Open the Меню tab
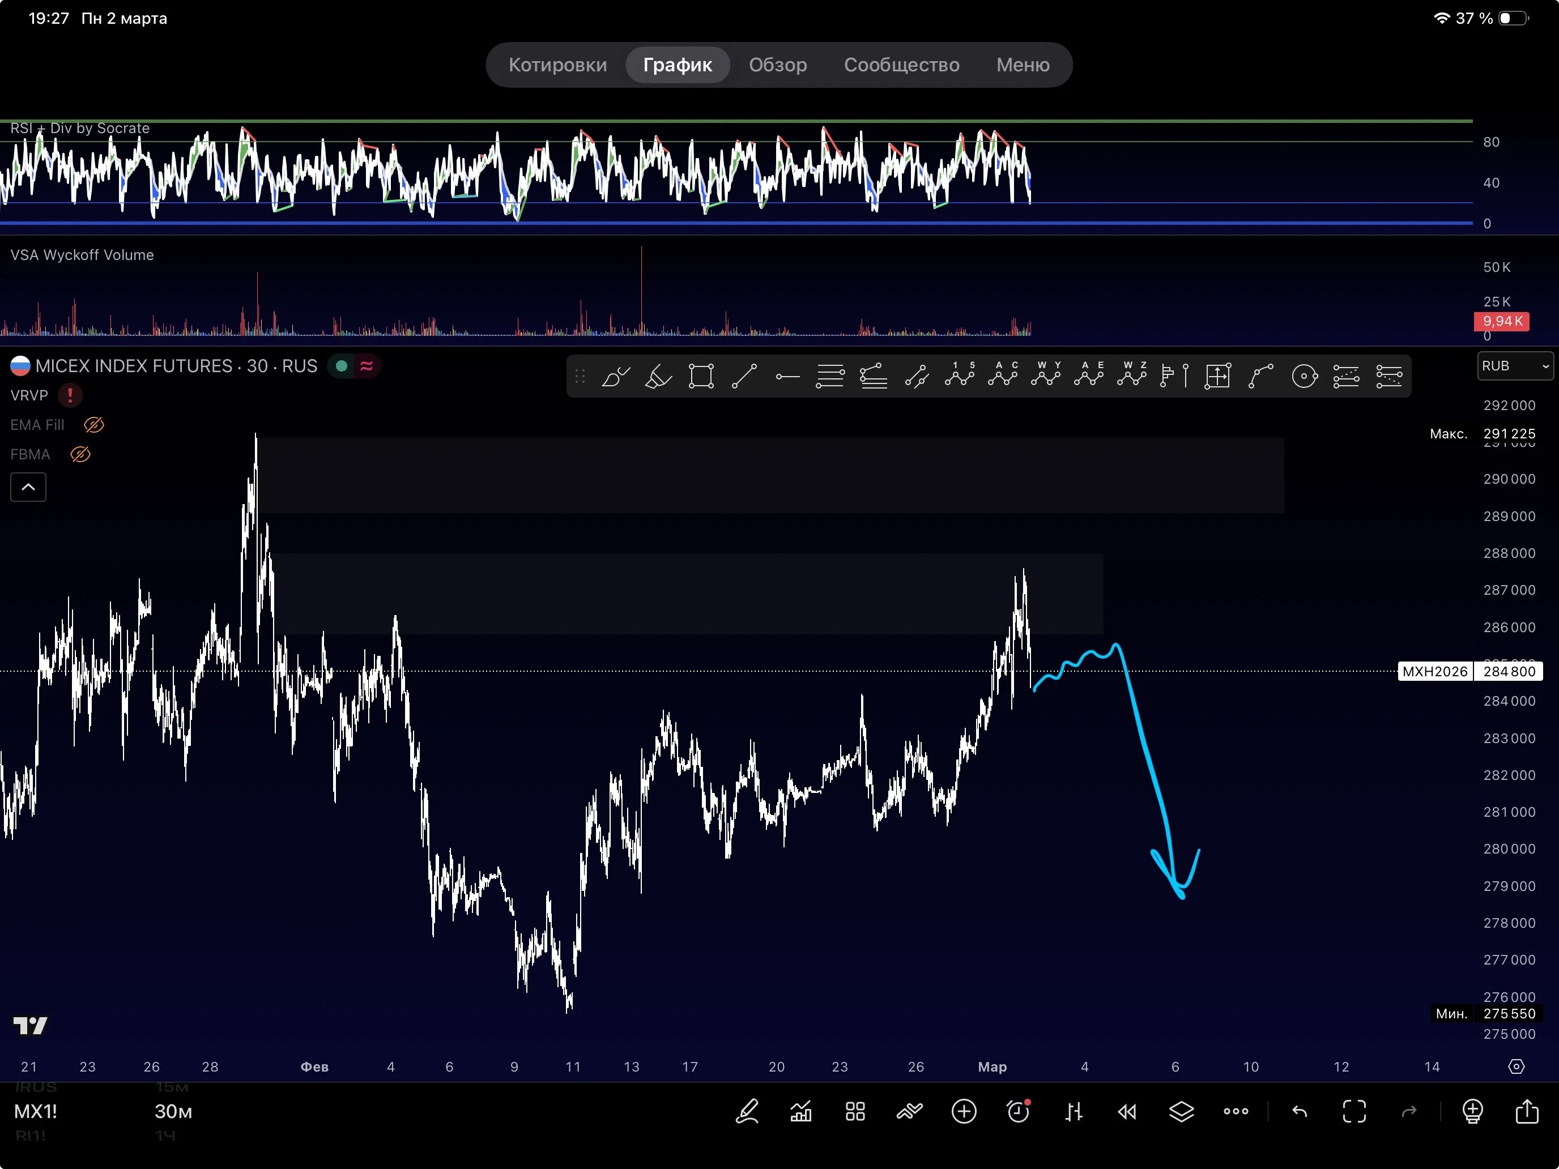This screenshot has height=1169, width=1559. coord(1023,65)
